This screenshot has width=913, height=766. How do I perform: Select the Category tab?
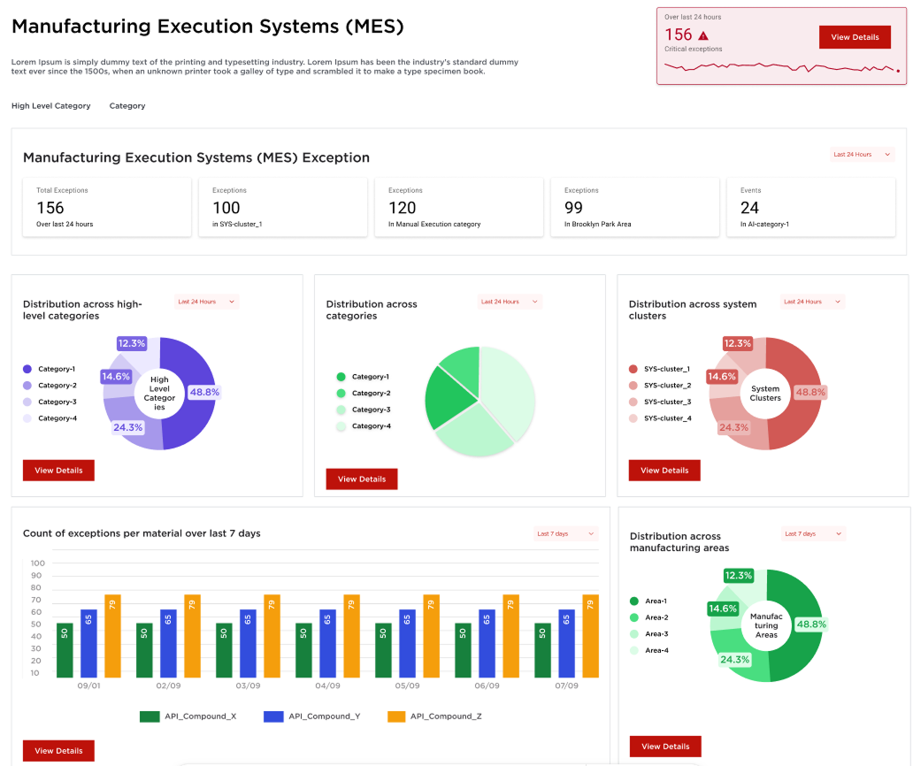click(127, 106)
